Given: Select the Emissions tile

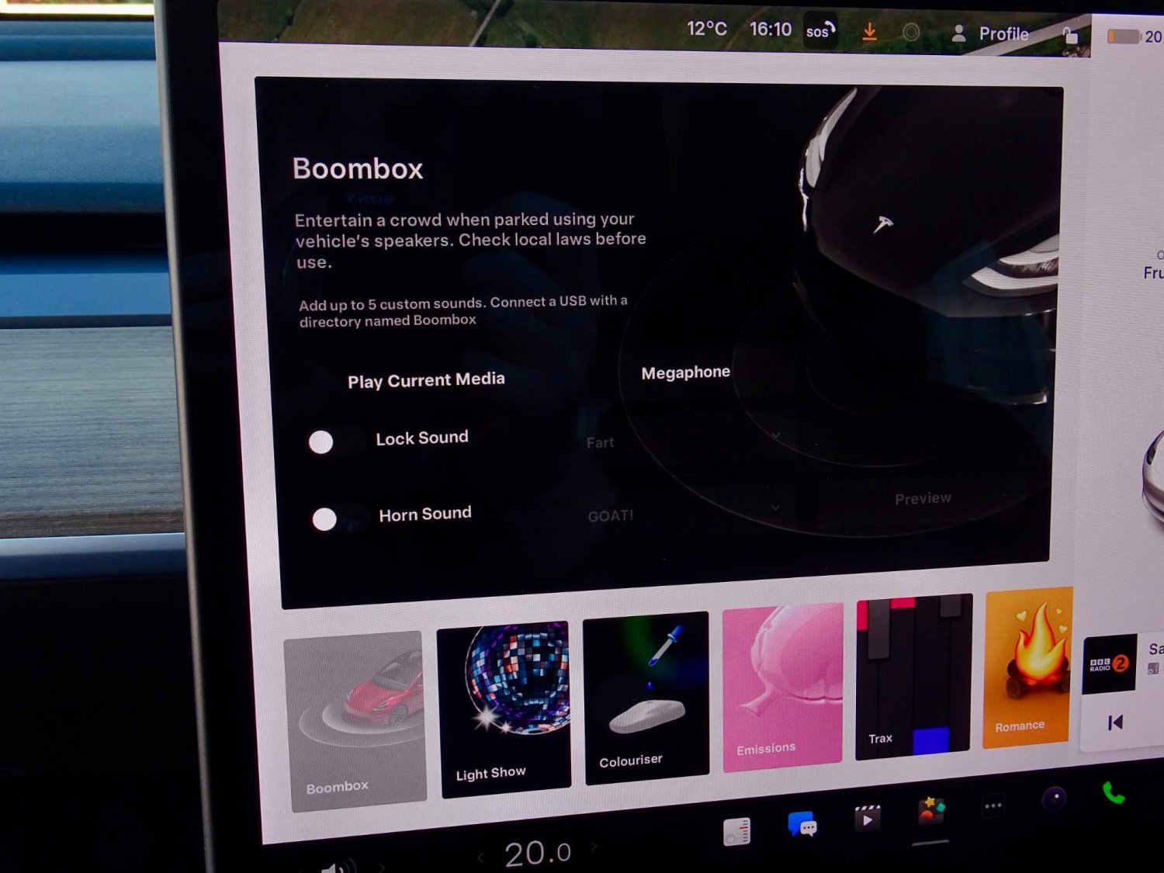Looking at the screenshot, I should [x=782, y=686].
